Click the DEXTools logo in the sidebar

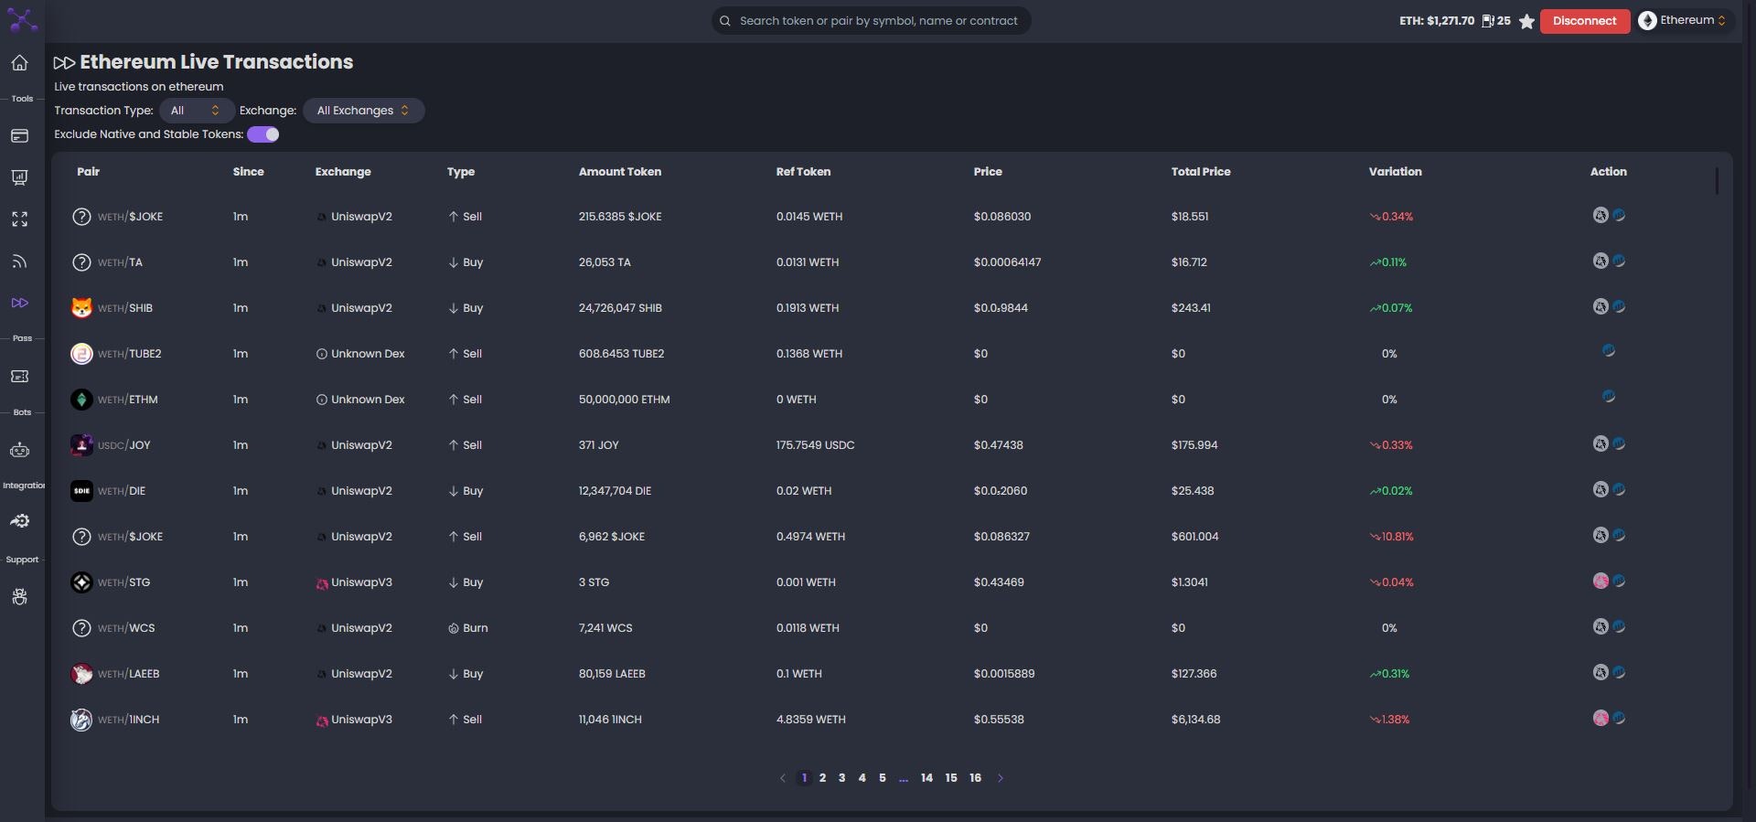(x=22, y=19)
